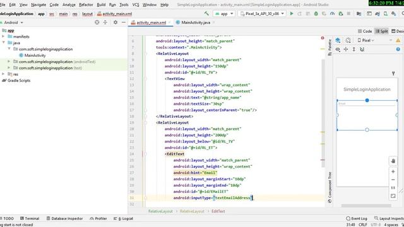Open the VCS menu
404x227 pixels.
tap(136, 4)
